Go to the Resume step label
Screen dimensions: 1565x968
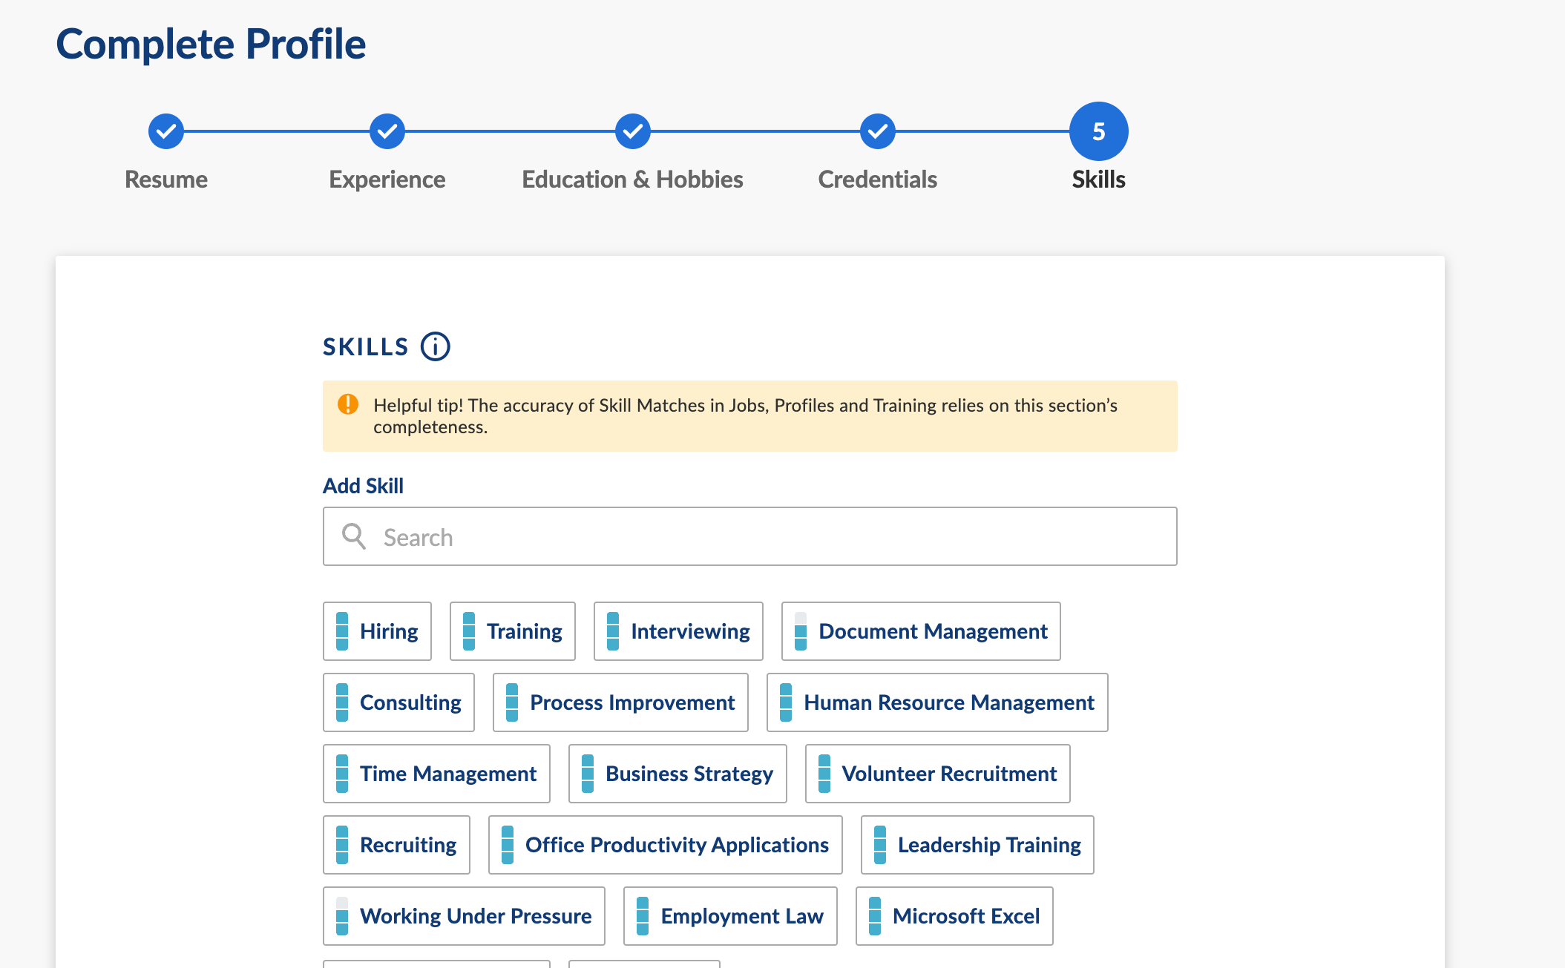[x=166, y=180]
